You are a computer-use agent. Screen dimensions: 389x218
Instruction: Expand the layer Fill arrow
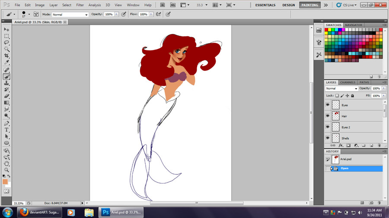[384, 96]
